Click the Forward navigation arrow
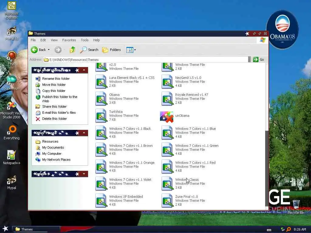Viewport: 311px width, 233px height. (x=58, y=50)
